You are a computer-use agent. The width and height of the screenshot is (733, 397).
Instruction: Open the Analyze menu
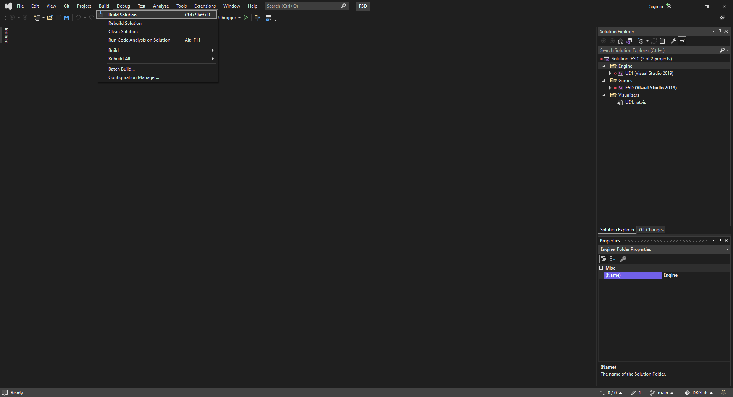(x=161, y=6)
